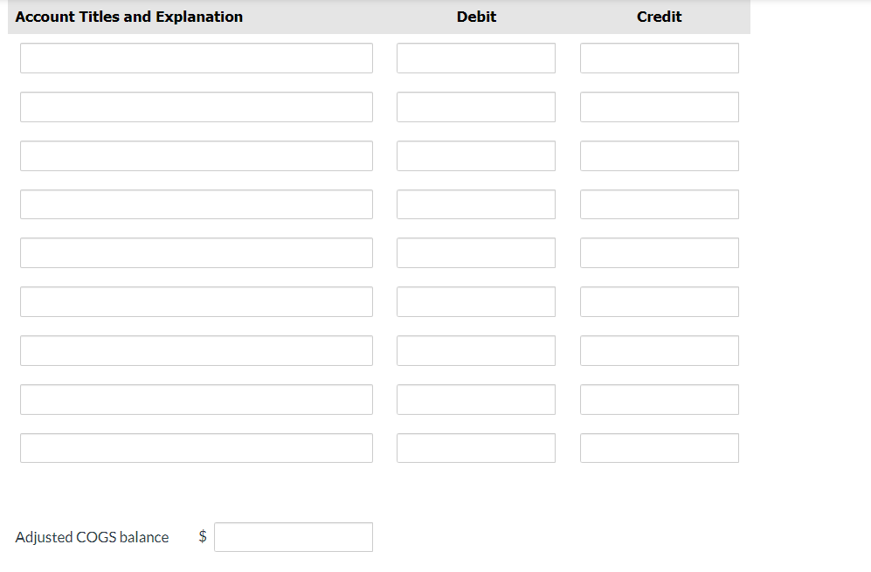Select the seventh row Debit field
This screenshot has height=572, width=871.
[476, 350]
